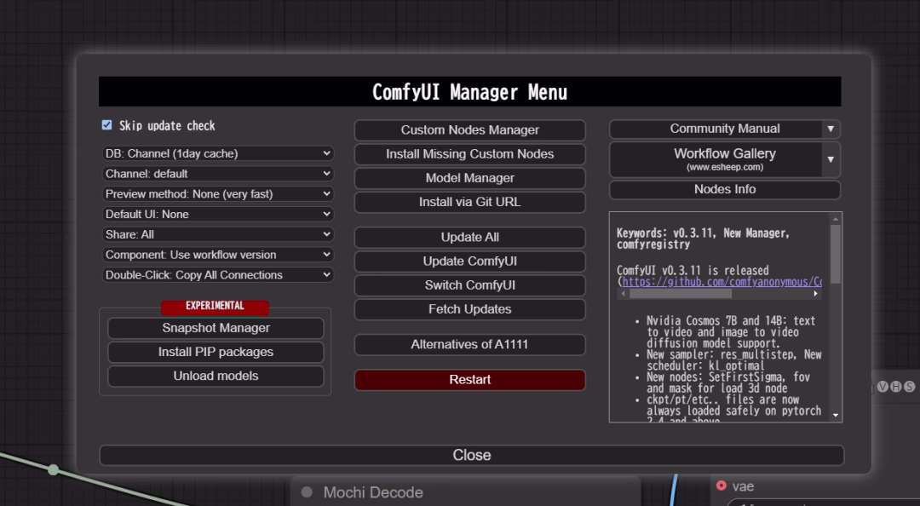Click the vae input socket
Viewport: 920px width, 506px height.
722,486
